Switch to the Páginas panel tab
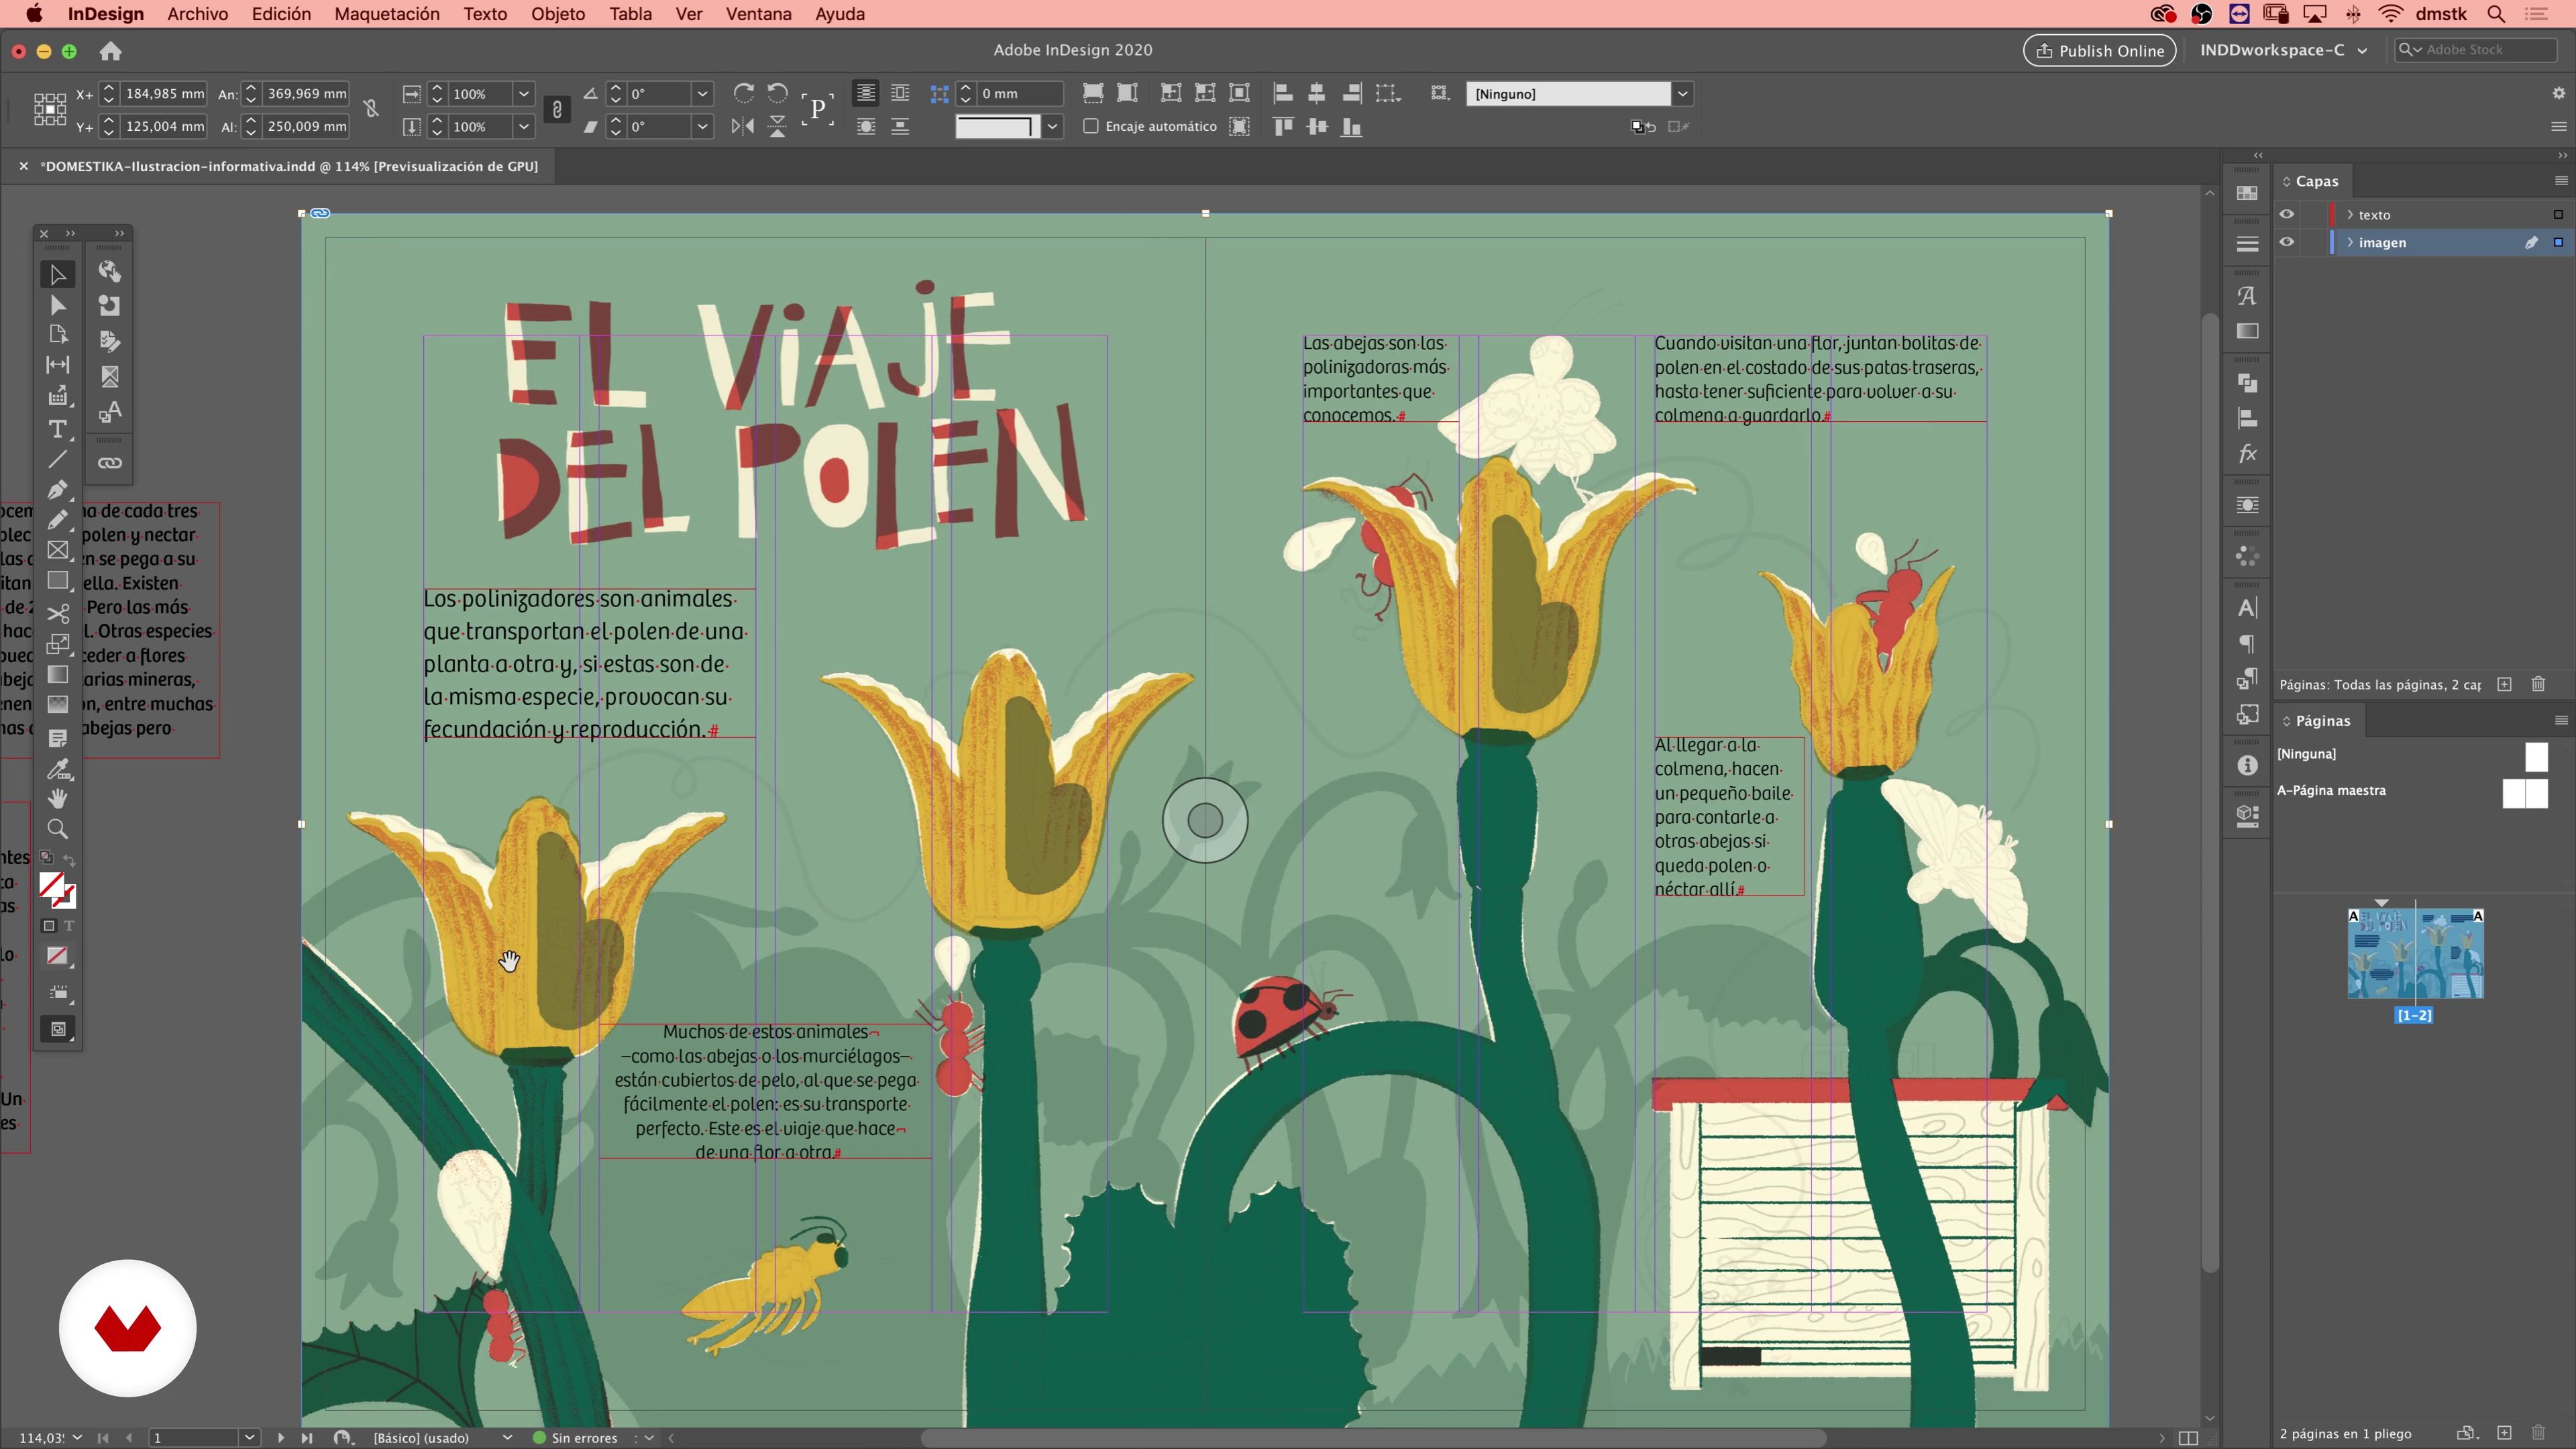The height and width of the screenshot is (1449, 2576). coord(2322,720)
